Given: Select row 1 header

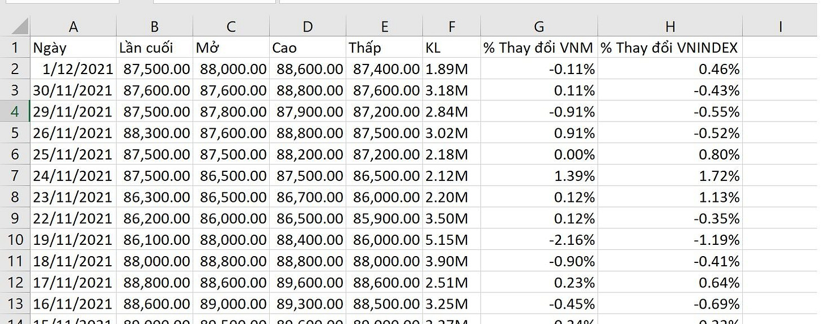Looking at the screenshot, I should [15, 47].
